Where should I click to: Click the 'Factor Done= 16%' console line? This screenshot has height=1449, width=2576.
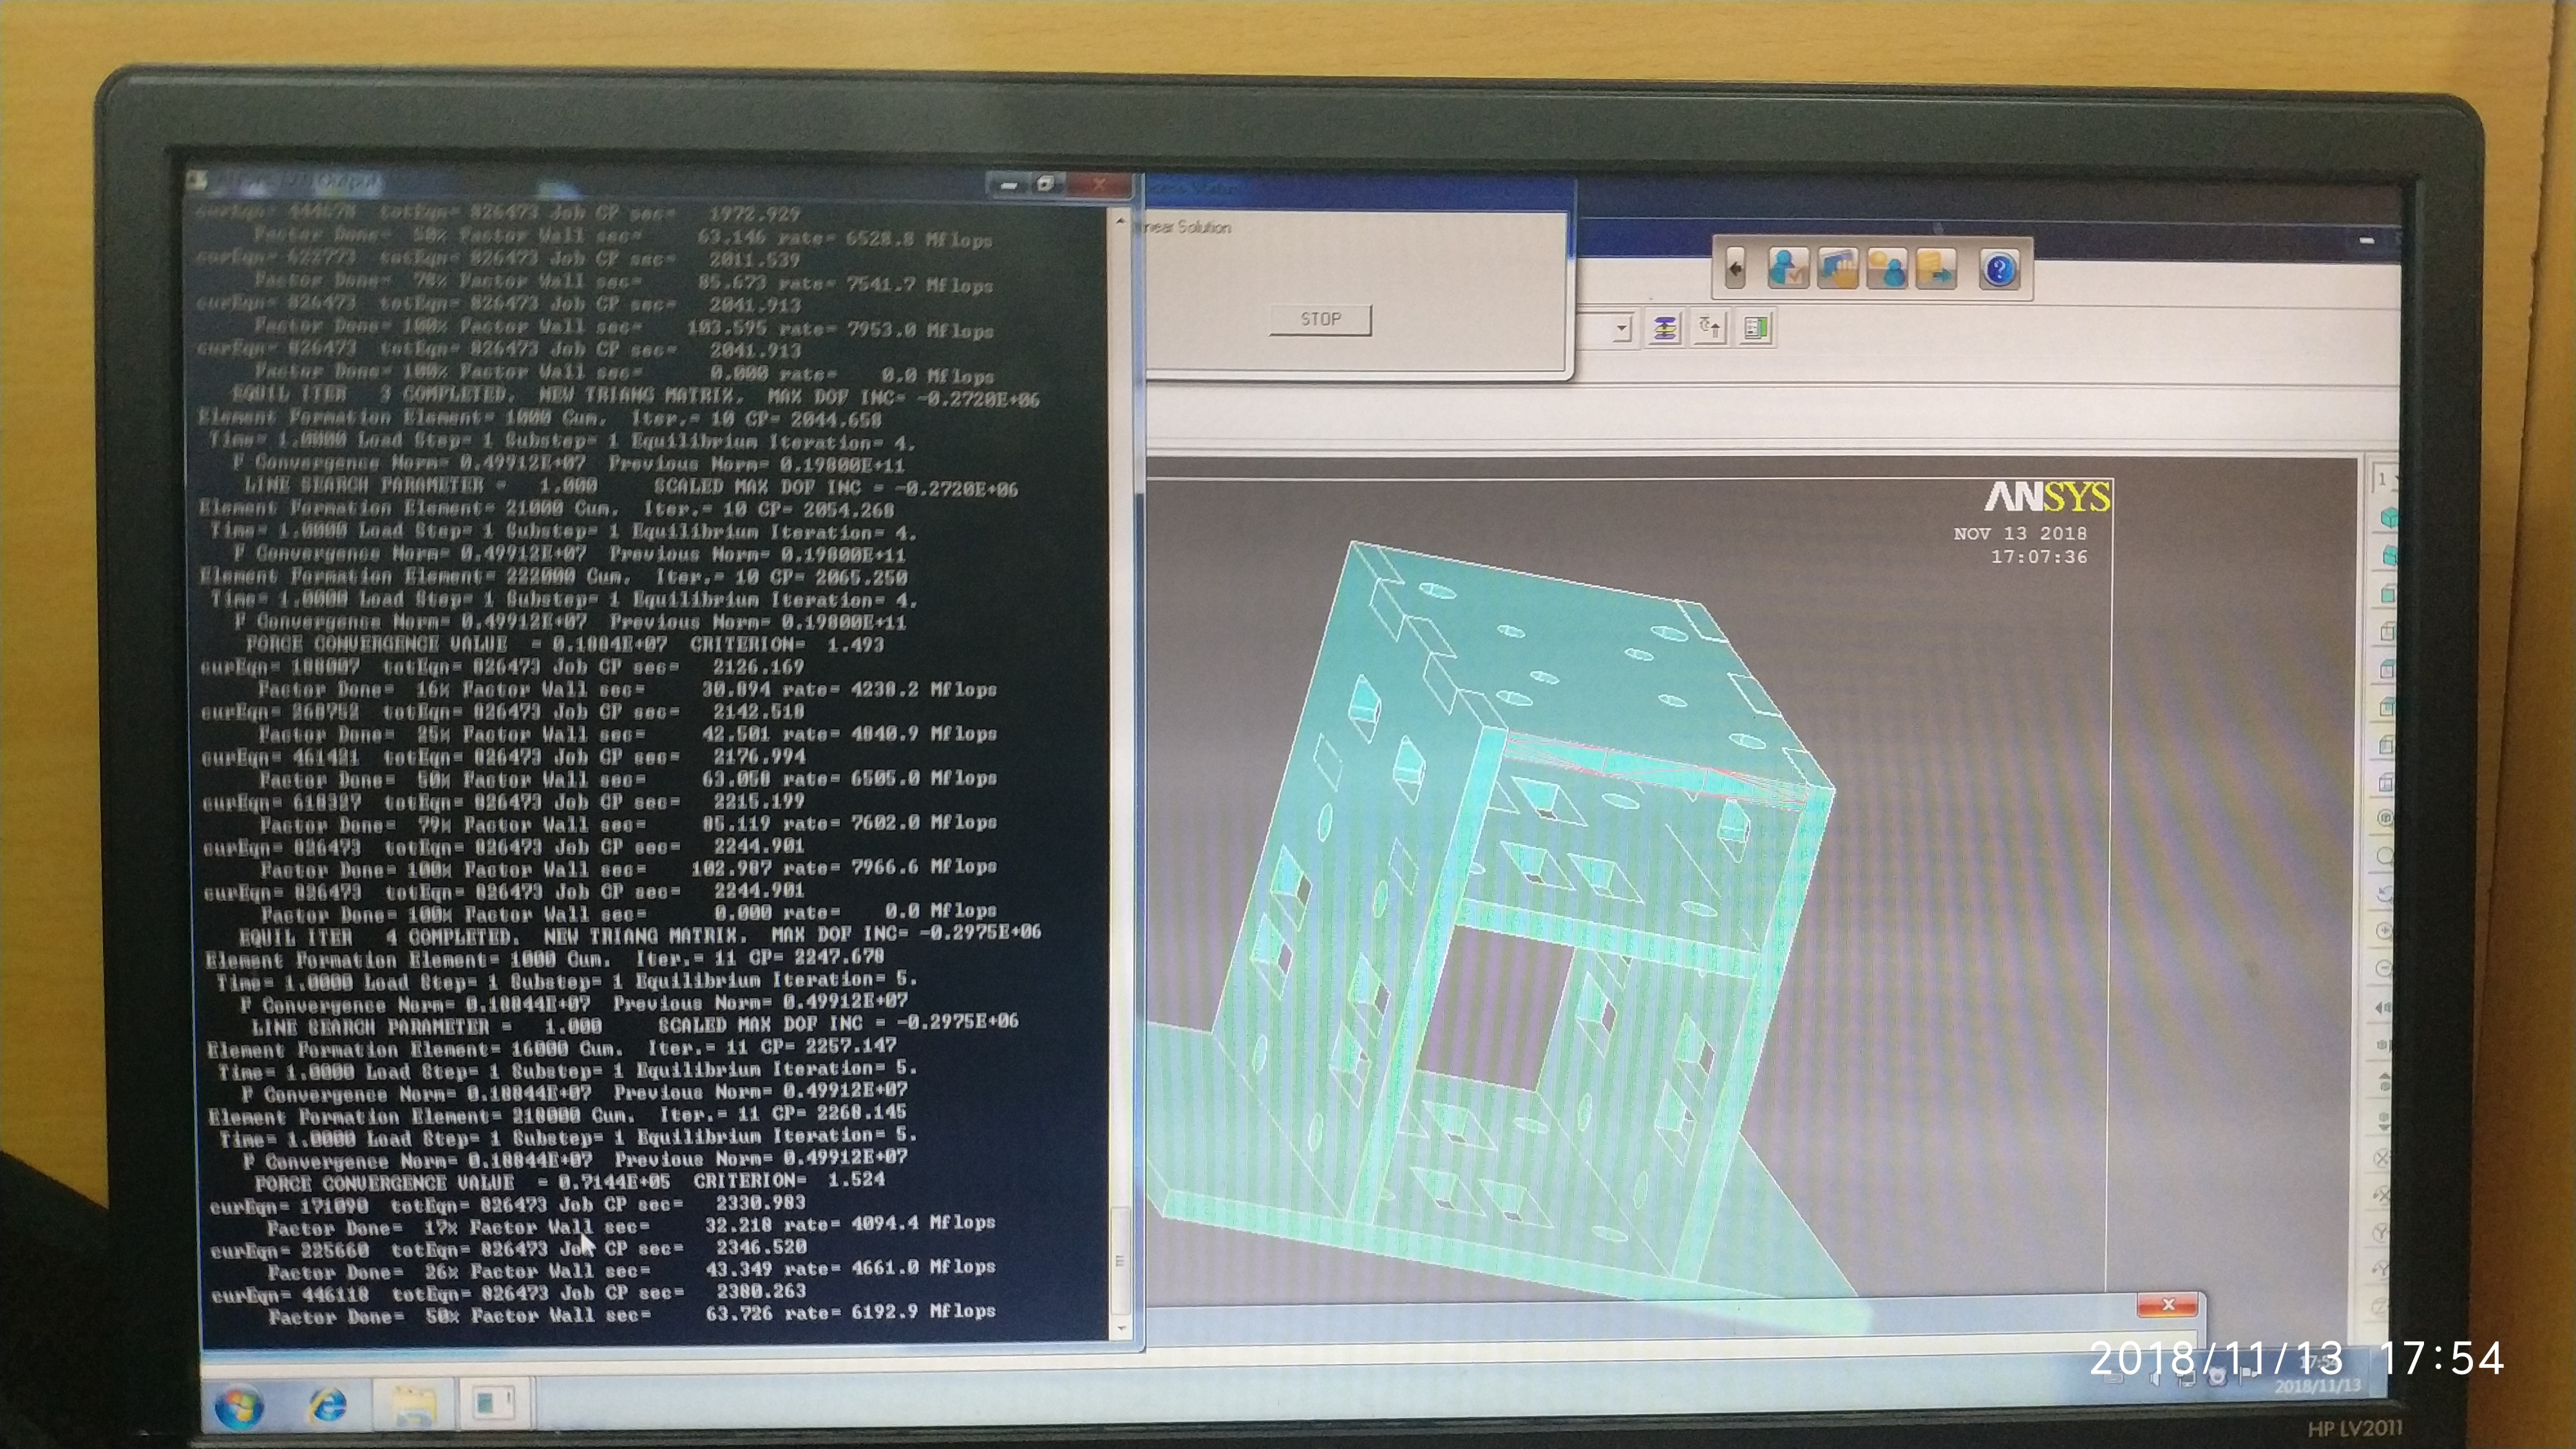coord(627,690)
